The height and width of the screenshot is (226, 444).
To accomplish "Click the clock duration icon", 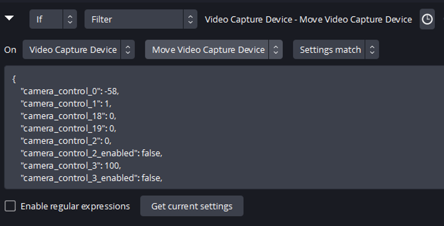I will click(x=427, y=20).
